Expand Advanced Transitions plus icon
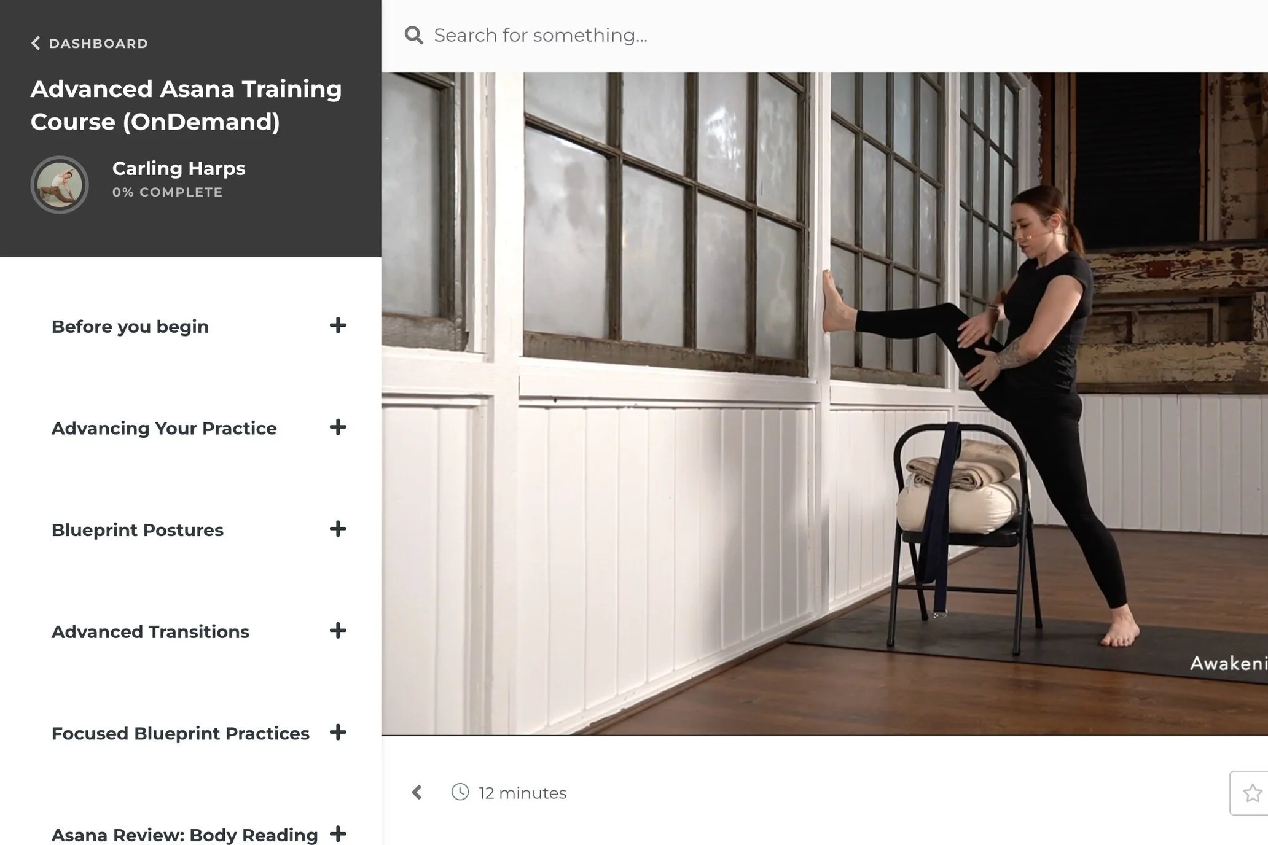The width and height of the screenshot is (1268, 845). (338, 631)
